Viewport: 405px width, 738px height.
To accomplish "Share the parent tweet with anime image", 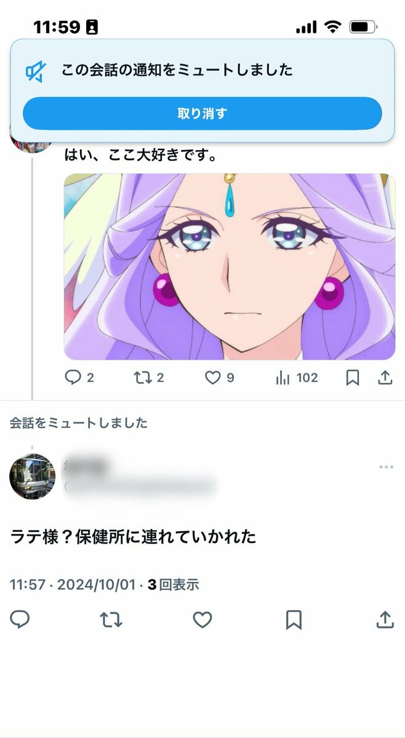I will pyautogui.click(x=385, y=378).
